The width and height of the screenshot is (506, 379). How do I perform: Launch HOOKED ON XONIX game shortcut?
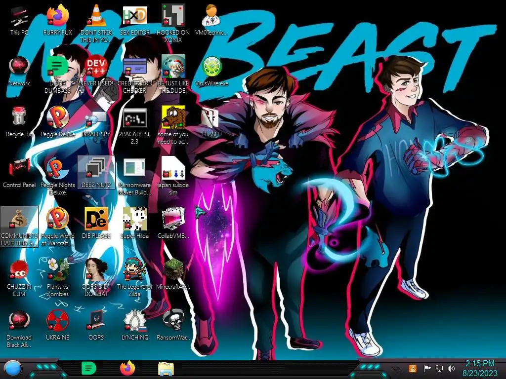173,23
